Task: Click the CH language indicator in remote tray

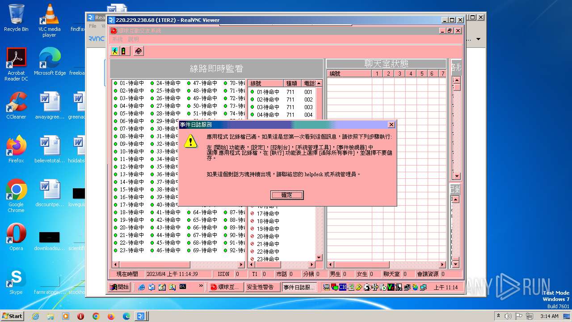Action: (x=342, y=287)
